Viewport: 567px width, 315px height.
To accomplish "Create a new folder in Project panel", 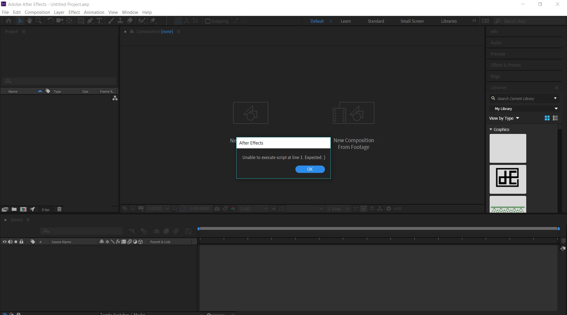I will click(x=14, y=209).
